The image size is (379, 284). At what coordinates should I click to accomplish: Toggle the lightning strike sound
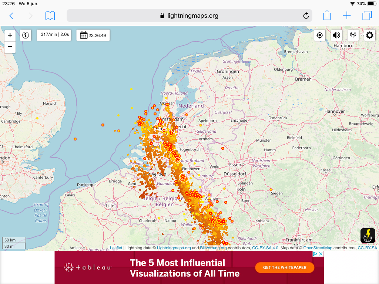pyautogui.click(x=336, y=35)
